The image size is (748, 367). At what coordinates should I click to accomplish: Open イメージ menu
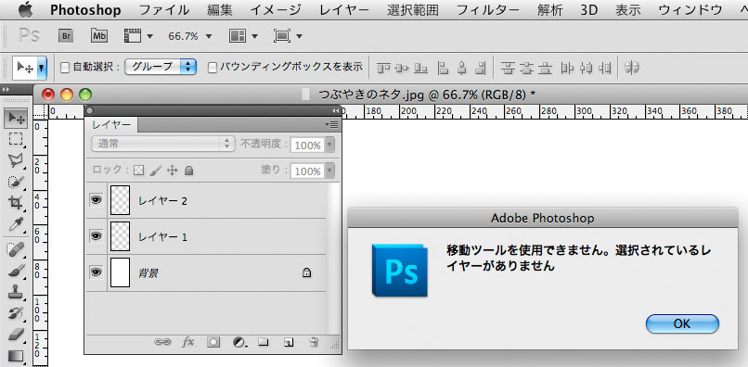click(x=276, y=9)
